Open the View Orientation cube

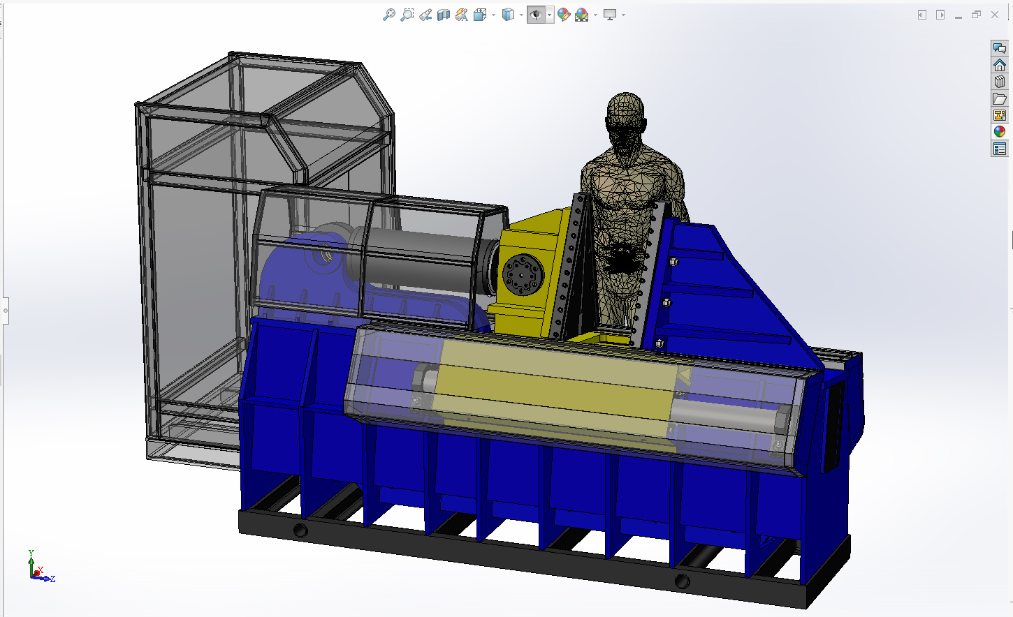[x=480, y=15]
